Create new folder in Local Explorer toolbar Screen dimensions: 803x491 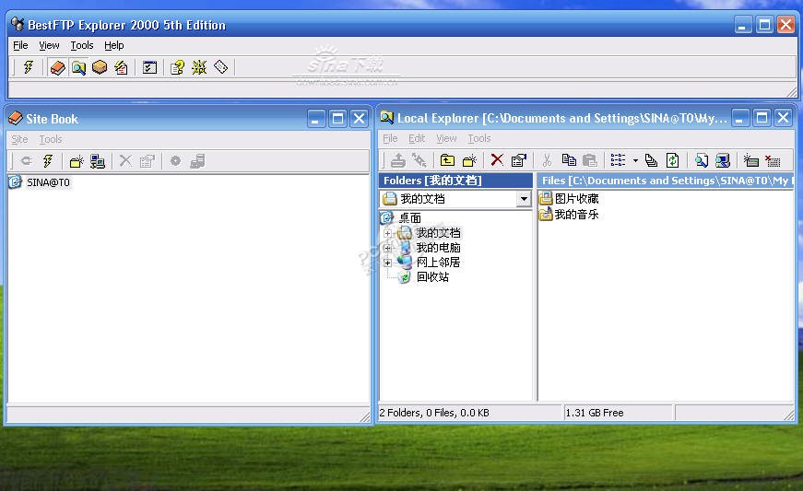pos(469,160)
